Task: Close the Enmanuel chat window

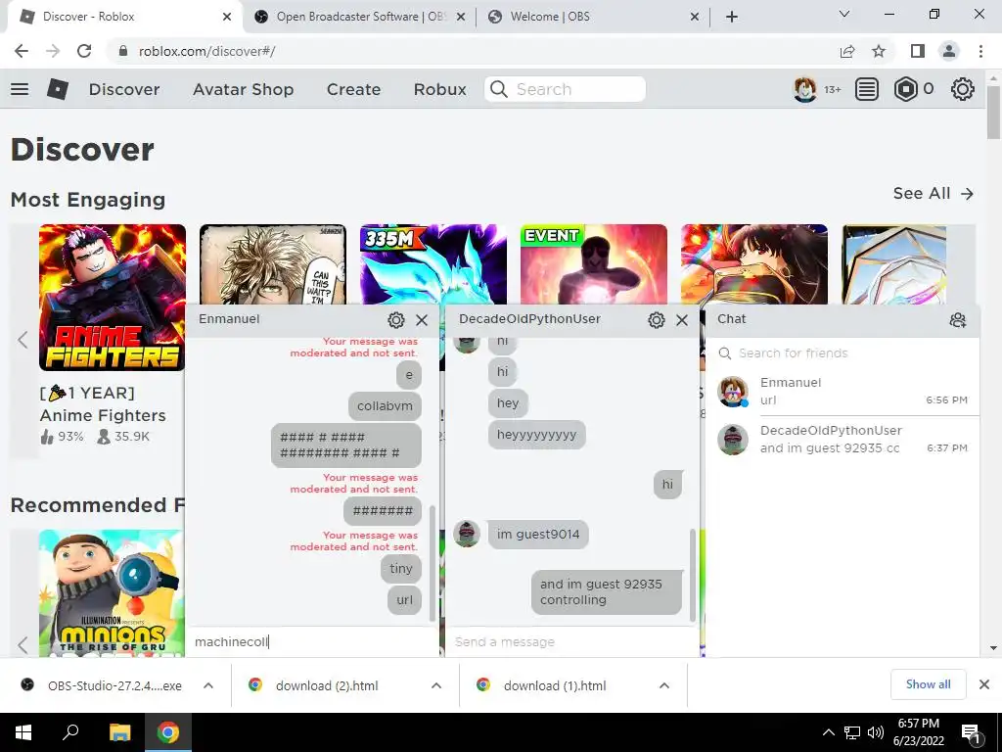Action: pyautogui.click(x=422, y=320)
